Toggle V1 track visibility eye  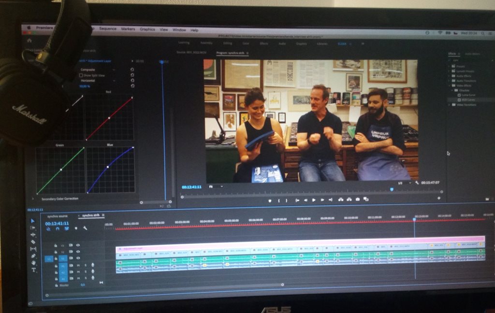pos(78,258)
